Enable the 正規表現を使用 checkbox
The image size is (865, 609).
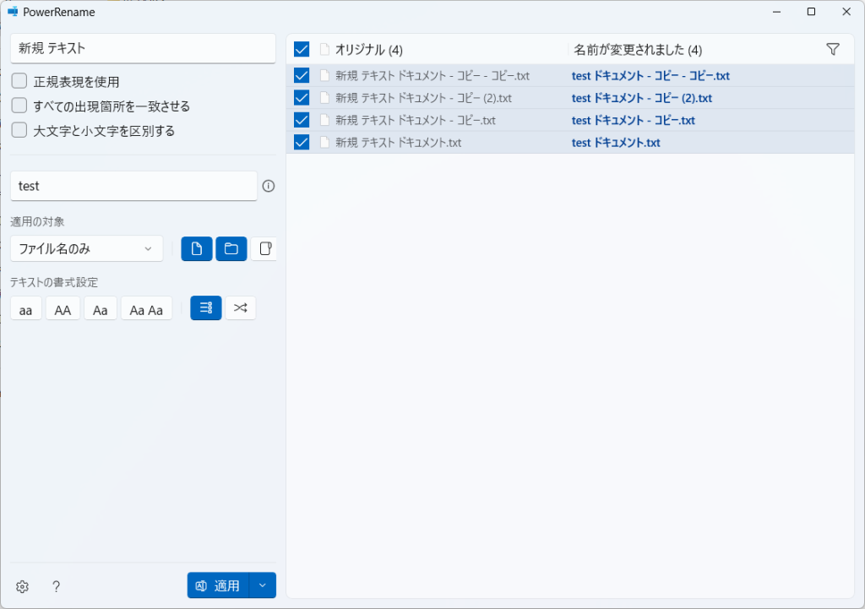click(19, 82)
